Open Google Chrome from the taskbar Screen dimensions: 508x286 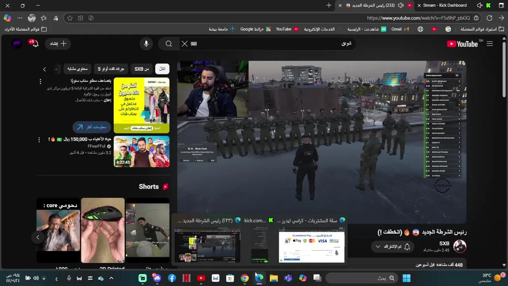(244, 278)
